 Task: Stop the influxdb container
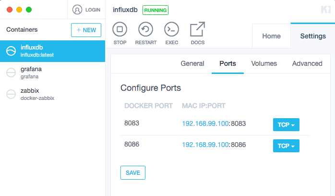[x=120, y=33]
